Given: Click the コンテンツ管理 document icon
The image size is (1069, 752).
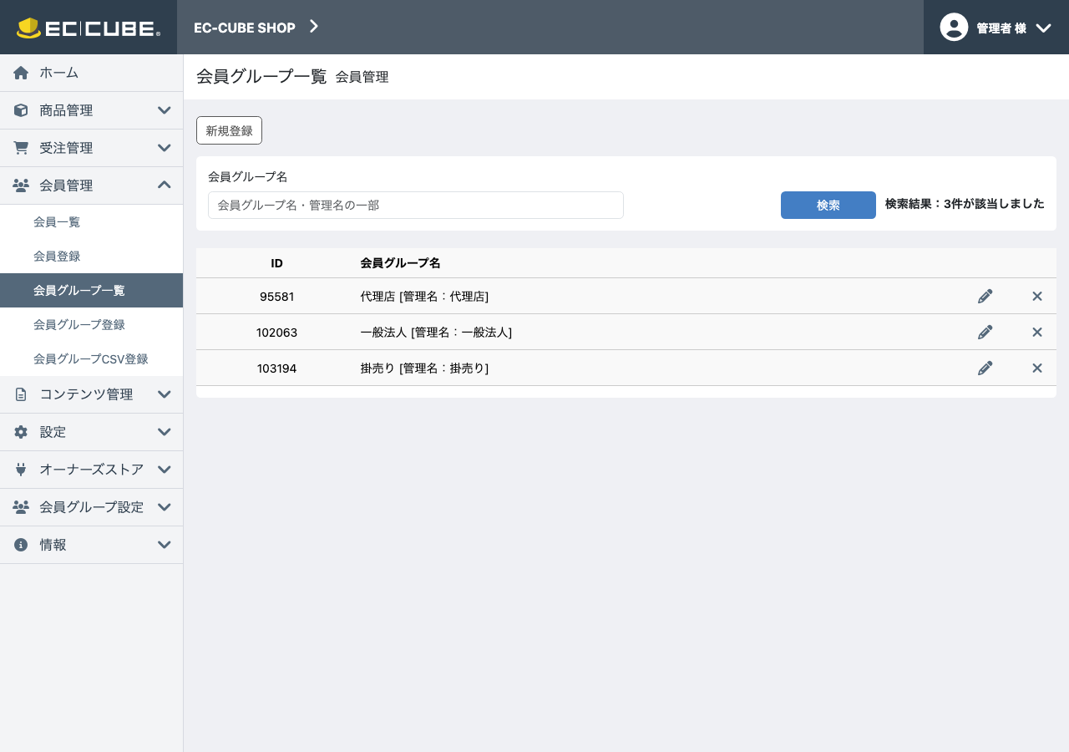Looking at the screenshot, I should 21,394.
